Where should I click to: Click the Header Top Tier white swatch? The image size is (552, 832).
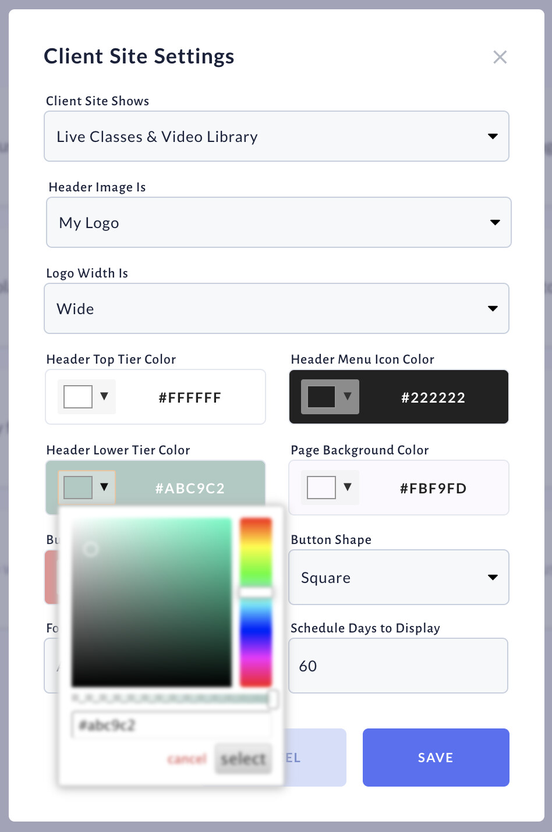pyautogui.click(x=78, y=397)
